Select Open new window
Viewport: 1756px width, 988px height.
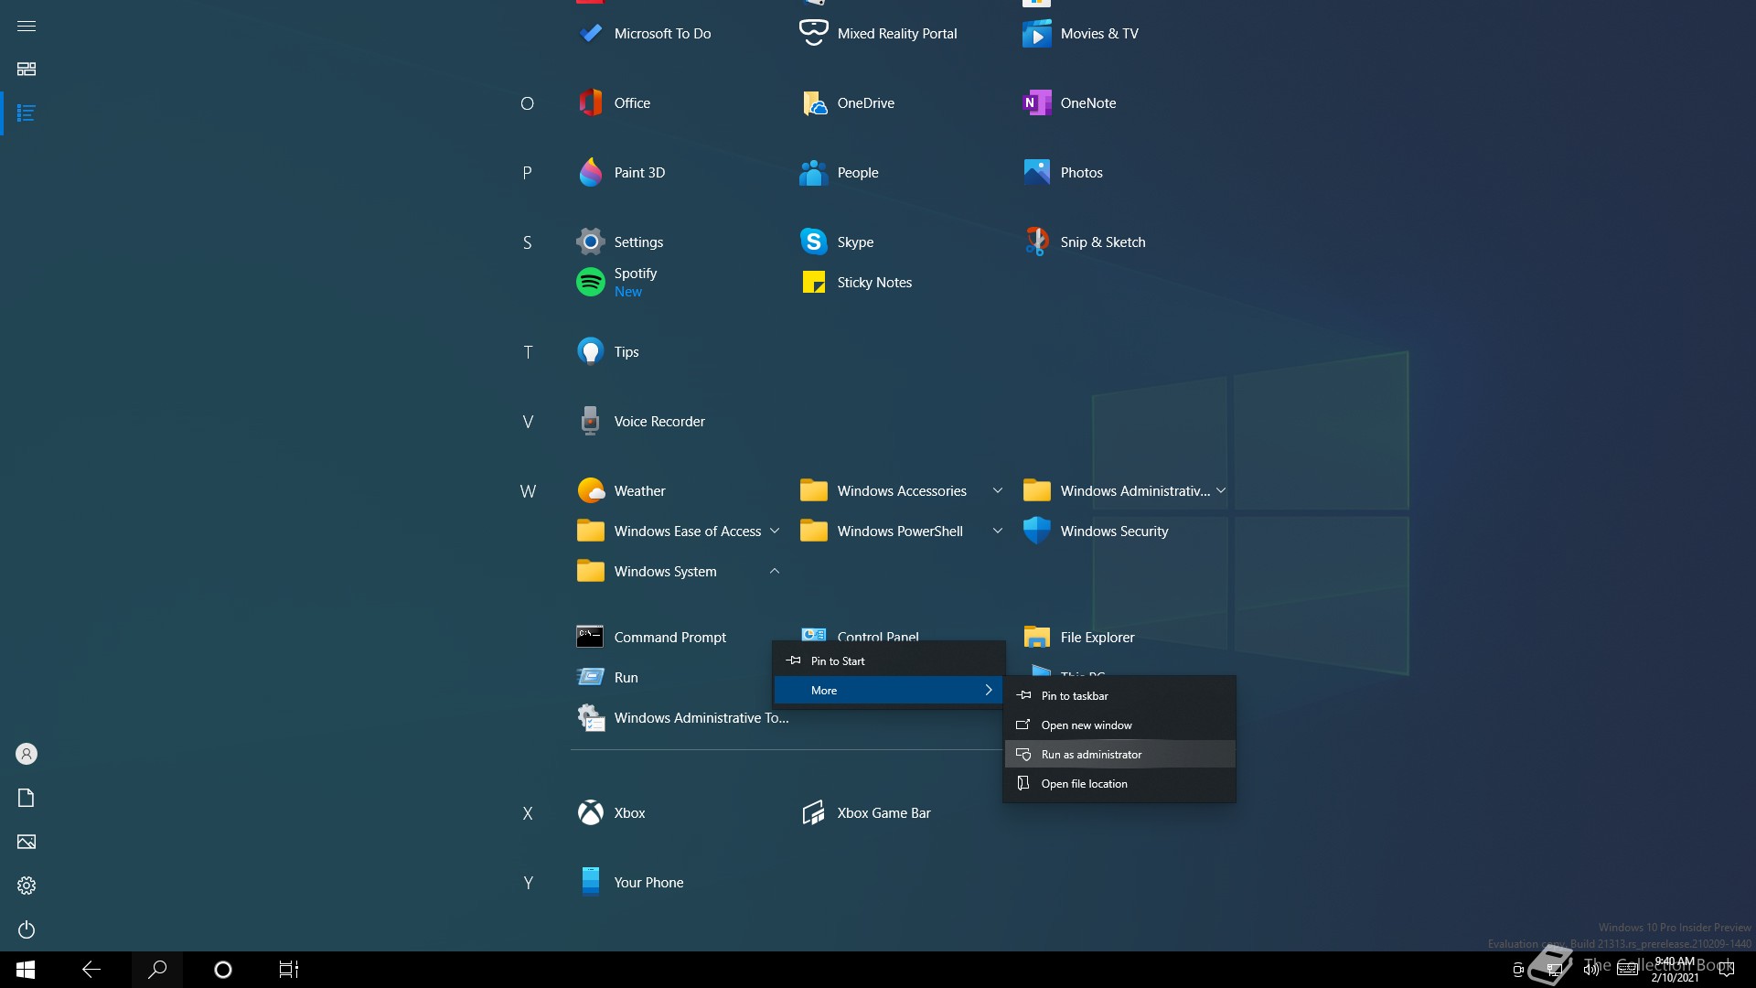tap(1119, 725)
